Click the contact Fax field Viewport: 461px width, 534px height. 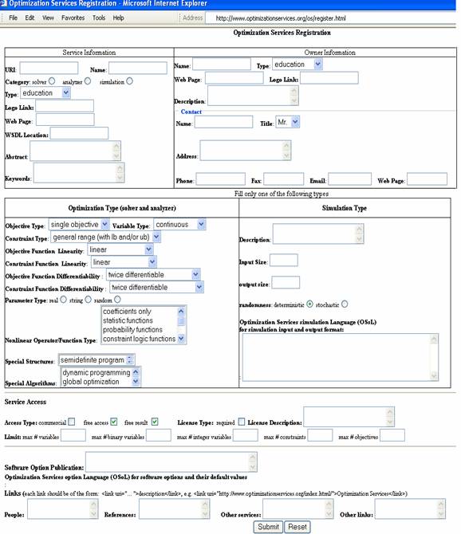[x=283, y=179]
